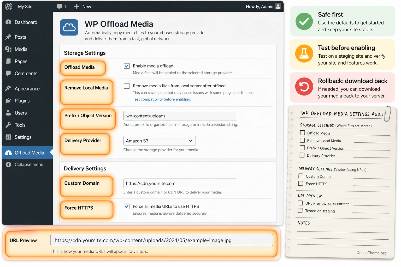Click the red Rollback arrow icon
The height and width of the screenshot is (267, 401).
tap(304, 87)
